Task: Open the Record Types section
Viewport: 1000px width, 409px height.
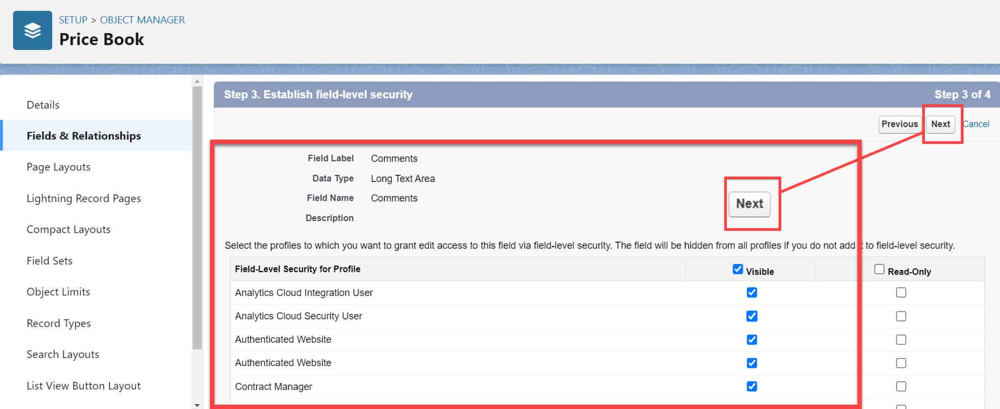Action: pyautogui.click(x=58, y=323)
